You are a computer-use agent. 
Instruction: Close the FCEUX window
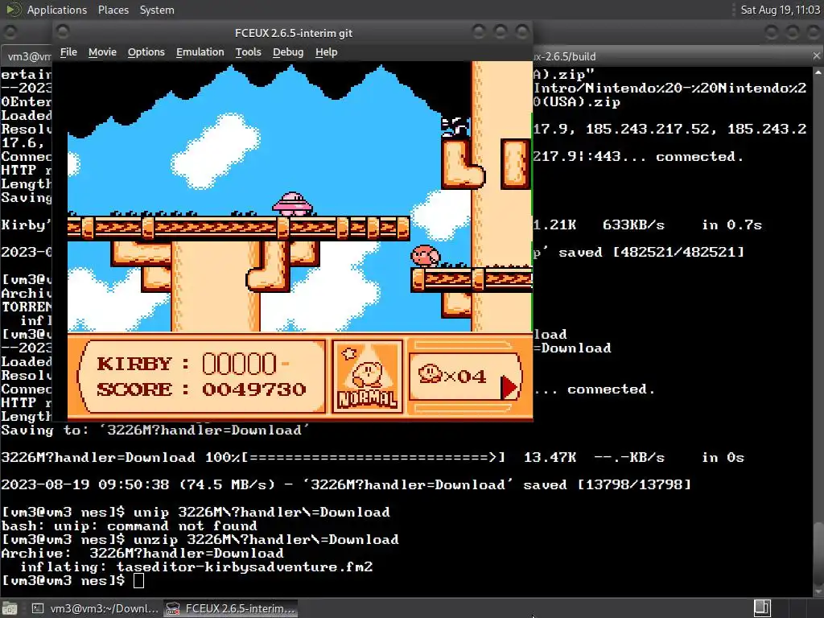click(x=521, y=32)
